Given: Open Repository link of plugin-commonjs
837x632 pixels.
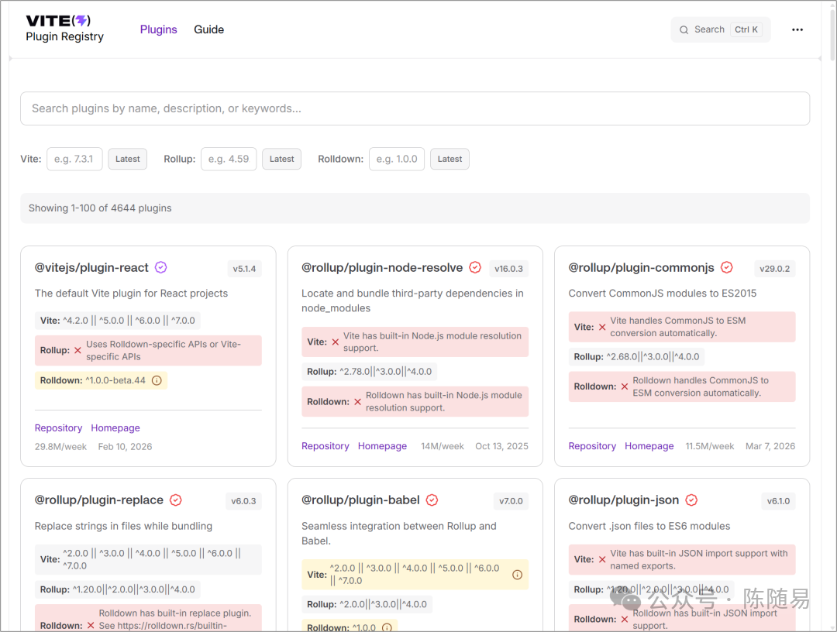Looking at the screenshot, I should point(592,446).
